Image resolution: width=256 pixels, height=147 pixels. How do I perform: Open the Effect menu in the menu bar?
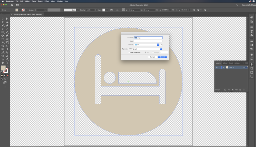click(47, 1)
